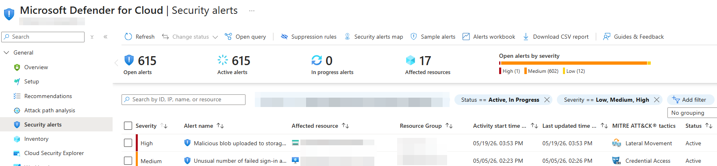Click the Setup rocket icon
The image size is (717, 166).
click(17, 81)
